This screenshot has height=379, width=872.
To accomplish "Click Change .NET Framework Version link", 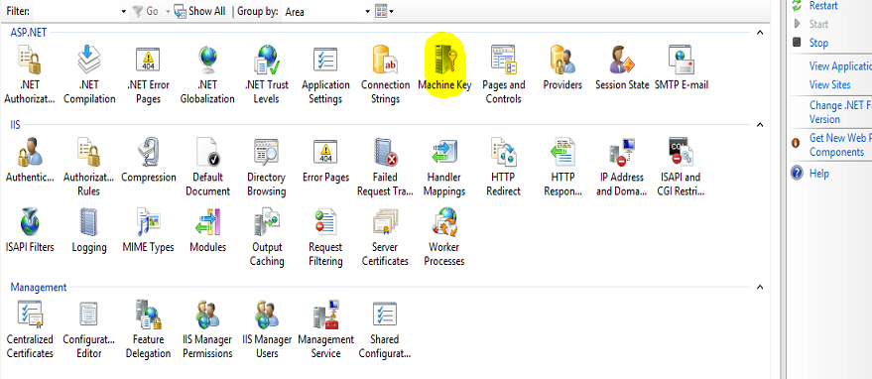I will point(840,112).
